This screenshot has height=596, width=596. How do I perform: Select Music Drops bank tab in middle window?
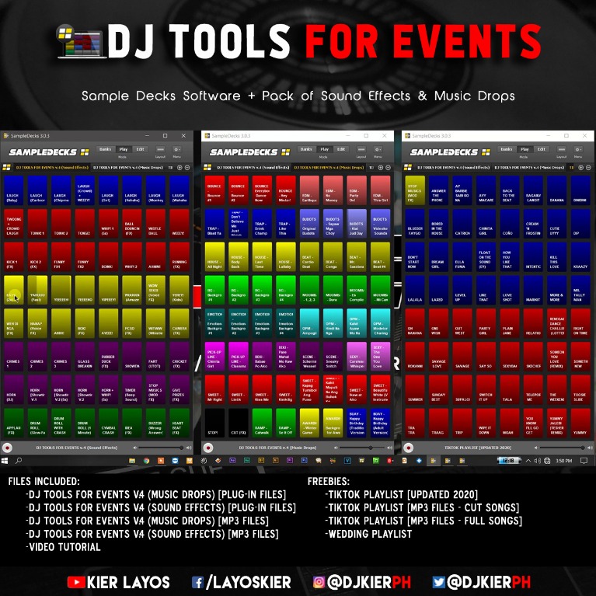pyautogui.click(x=329, y=167)
